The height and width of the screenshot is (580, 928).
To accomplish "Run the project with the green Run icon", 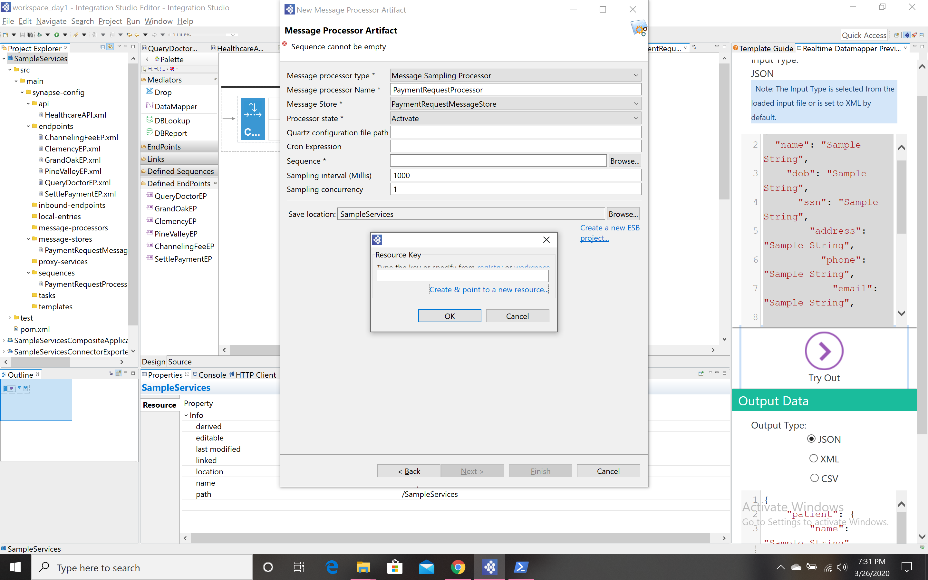I will (57, 35).
